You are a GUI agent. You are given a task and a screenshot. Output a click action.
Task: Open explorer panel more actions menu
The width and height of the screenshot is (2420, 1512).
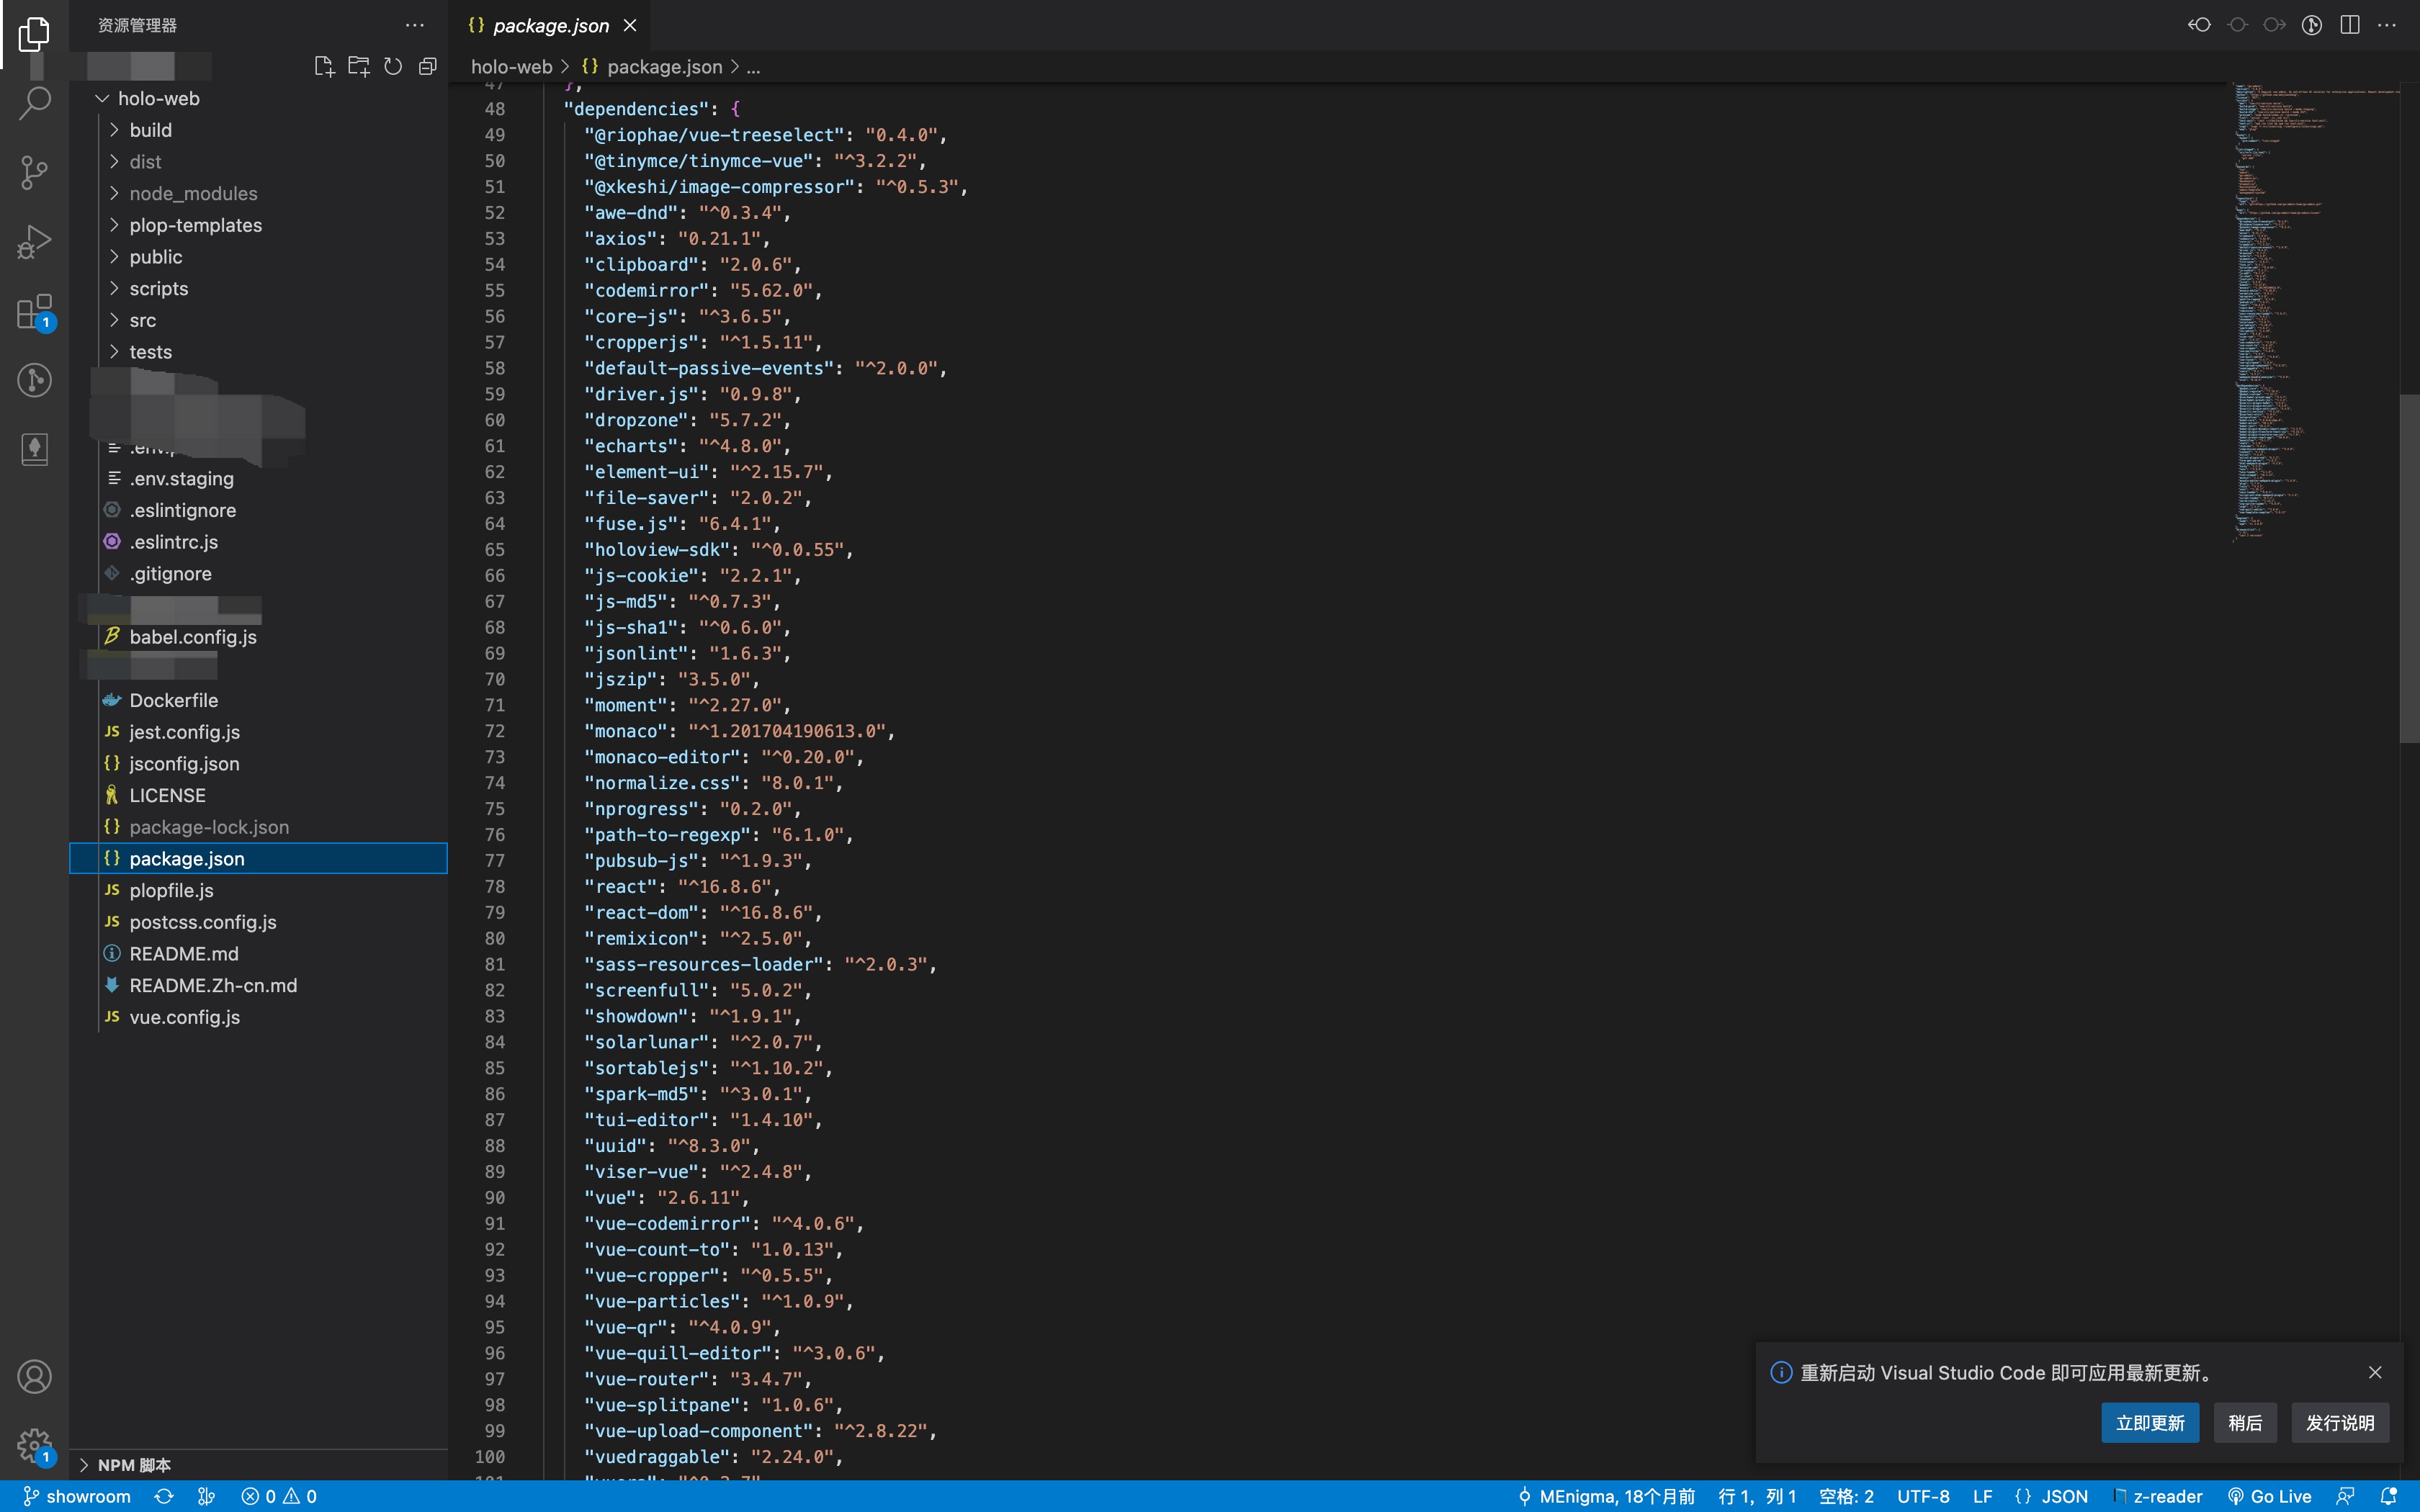pyautogui.click(x=414, y=25)
